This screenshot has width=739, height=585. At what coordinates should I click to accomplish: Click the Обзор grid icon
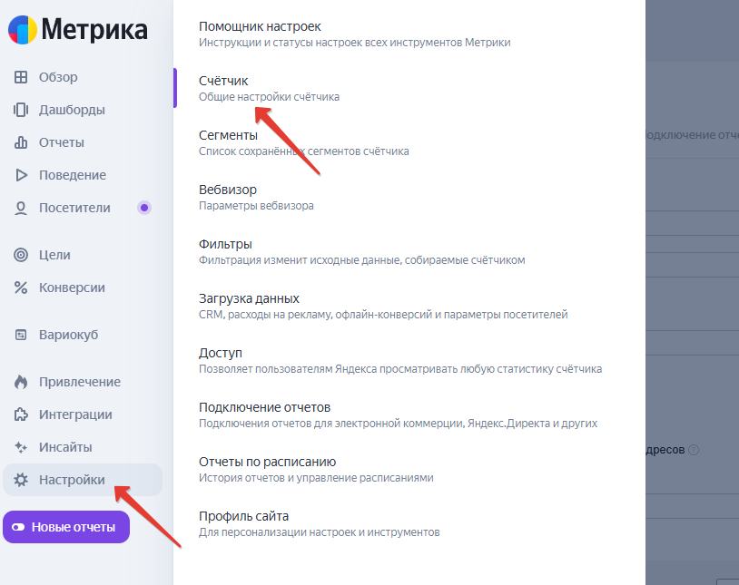(x=21, y=77)
